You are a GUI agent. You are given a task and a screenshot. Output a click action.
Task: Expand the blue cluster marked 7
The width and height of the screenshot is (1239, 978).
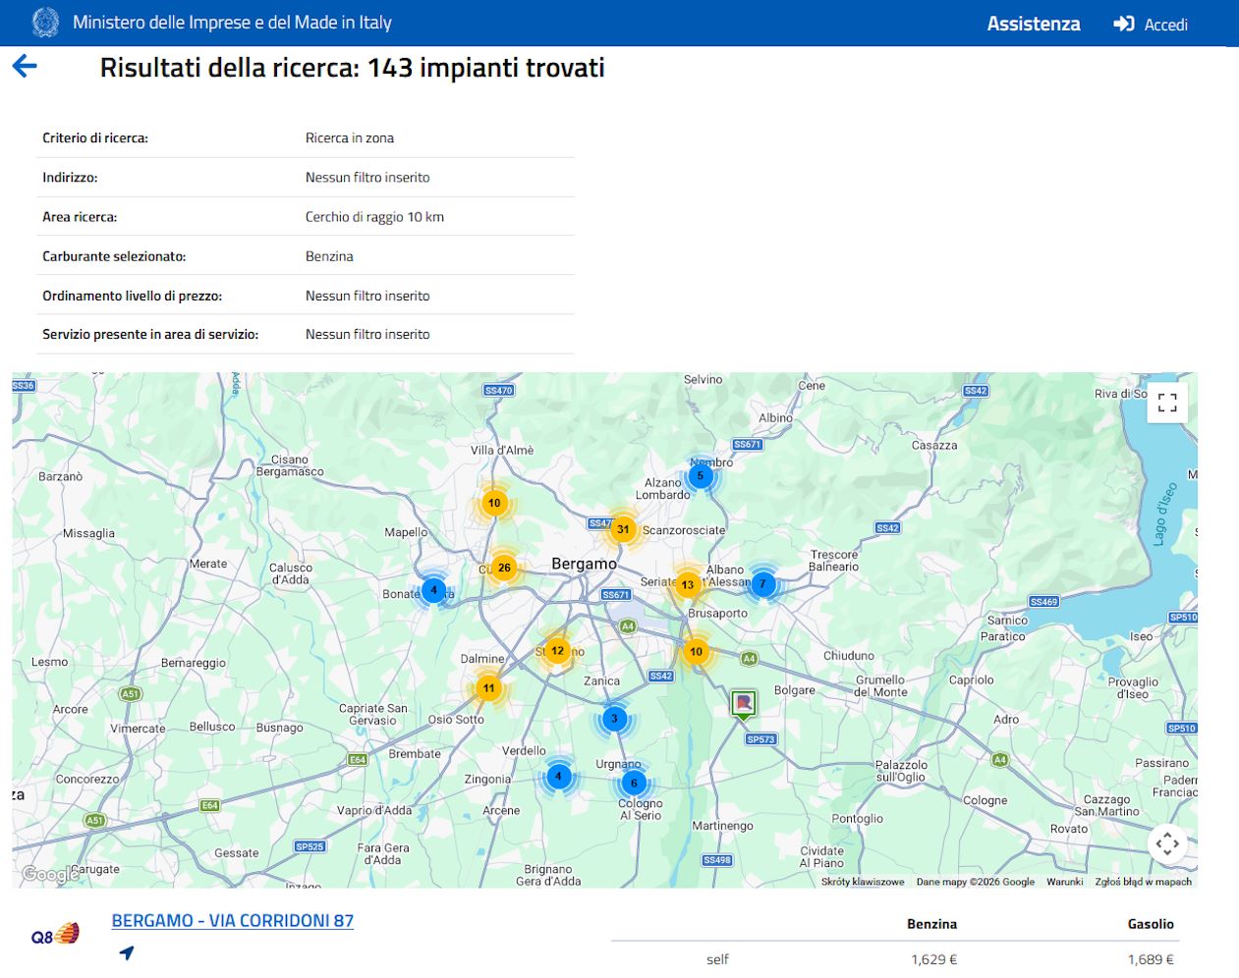[762, 584]
